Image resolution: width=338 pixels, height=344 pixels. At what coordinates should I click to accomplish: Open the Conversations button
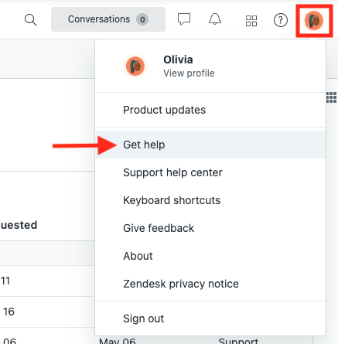[108, 19]
